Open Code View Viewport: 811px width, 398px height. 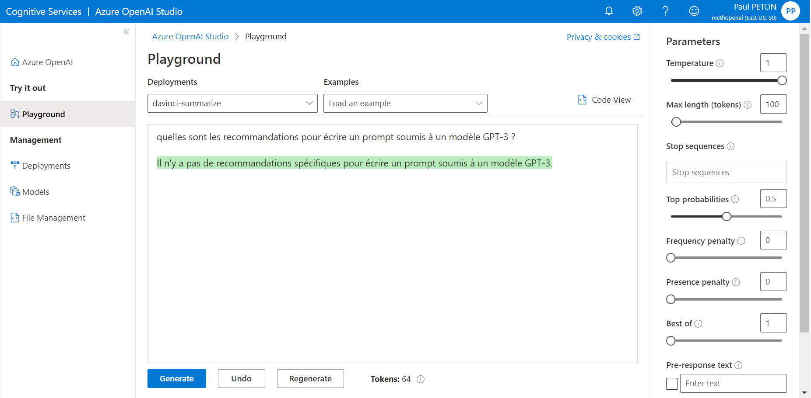pyautogui.click(x=604, y=100)
